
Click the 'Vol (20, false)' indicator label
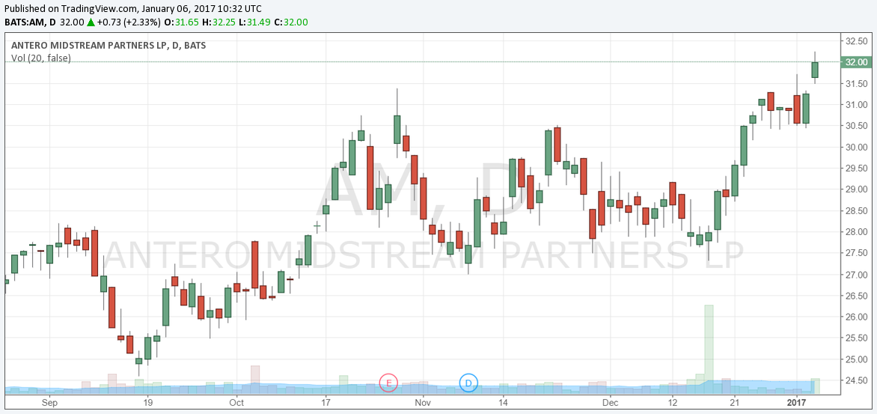point(41,58)
